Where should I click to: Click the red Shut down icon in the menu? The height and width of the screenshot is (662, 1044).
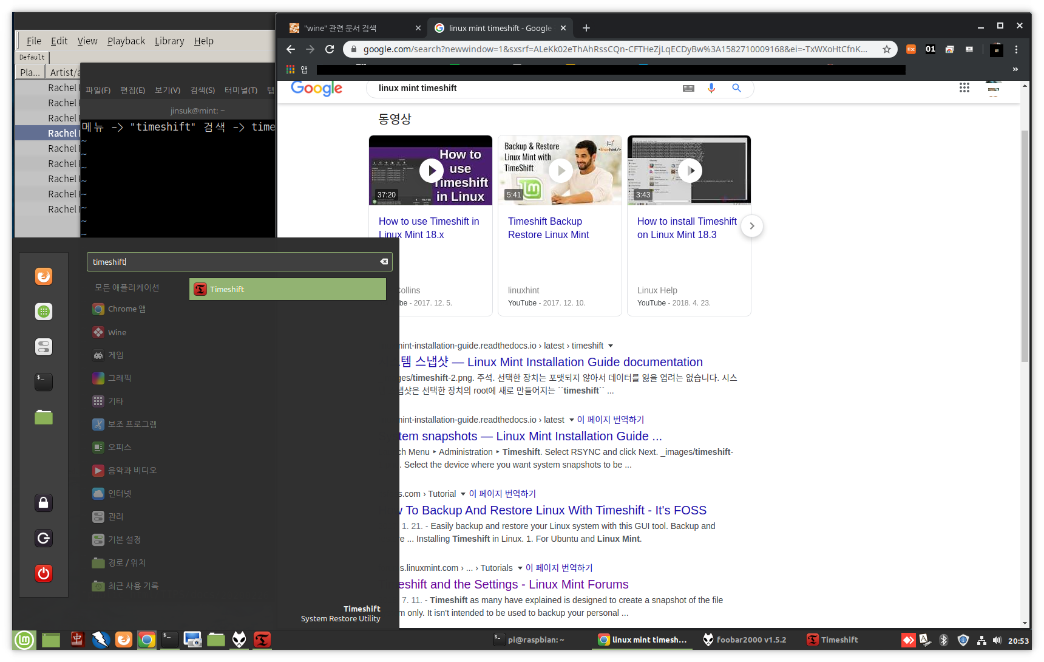[44, 573]
